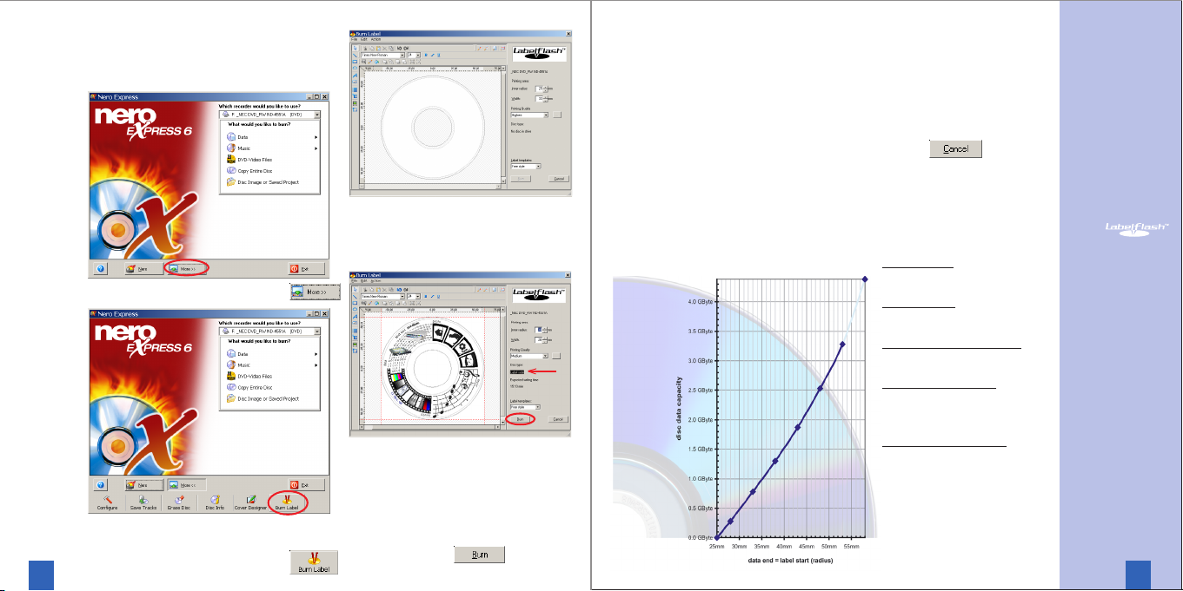Select Music in lower Nero Express window
This screenshot has height=591, width=1183.
pos(272,364)
